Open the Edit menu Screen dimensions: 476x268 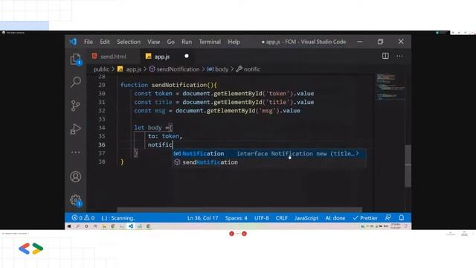click(x=105, y=42)
